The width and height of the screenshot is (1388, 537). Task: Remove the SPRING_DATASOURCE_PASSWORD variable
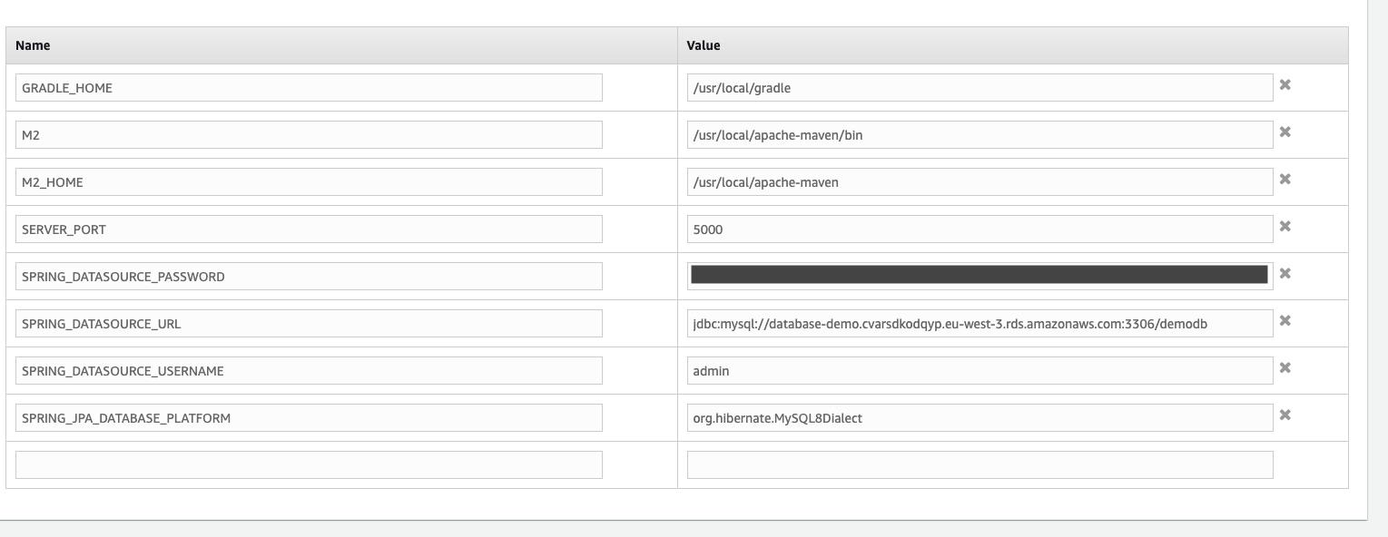click(1285, 274)
